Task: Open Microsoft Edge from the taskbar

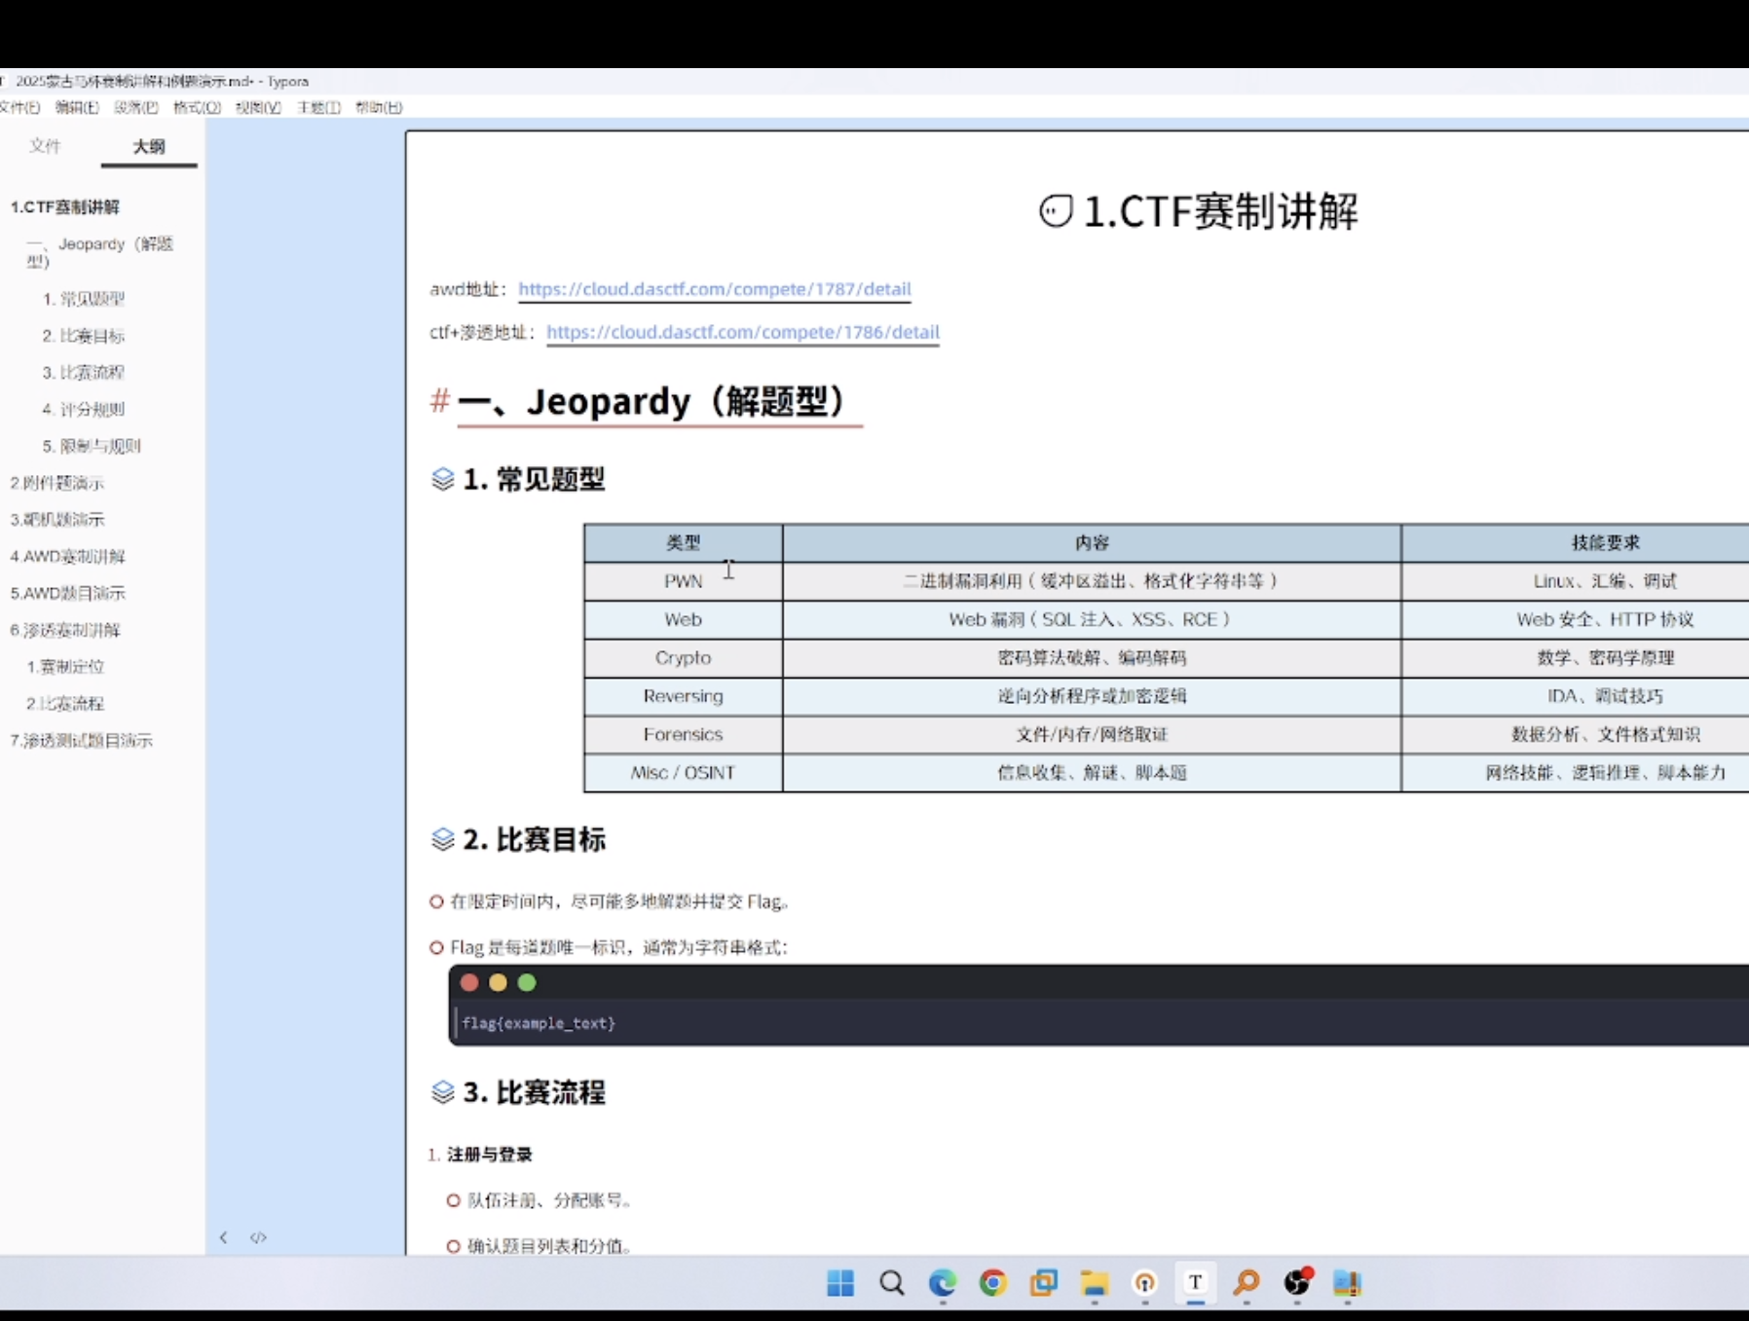Action: pyautogui.click(x=942, y=1283)
